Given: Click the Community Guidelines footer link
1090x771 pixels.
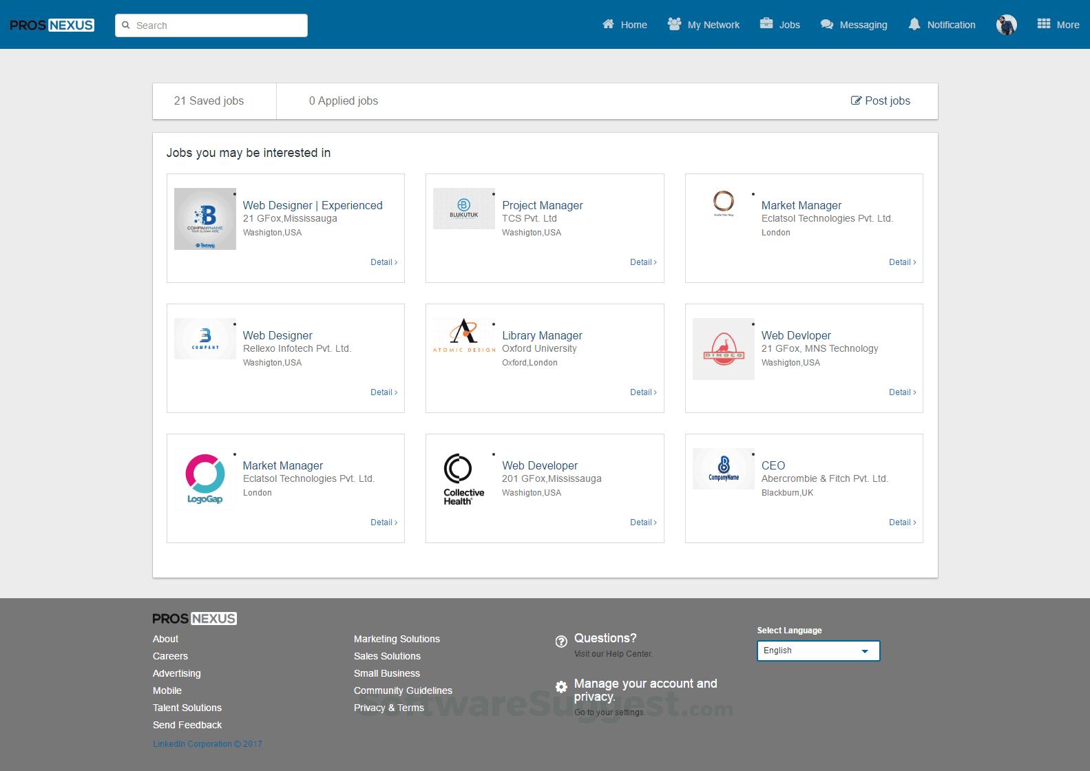Looking at the screenshot, I should point(403,690).
